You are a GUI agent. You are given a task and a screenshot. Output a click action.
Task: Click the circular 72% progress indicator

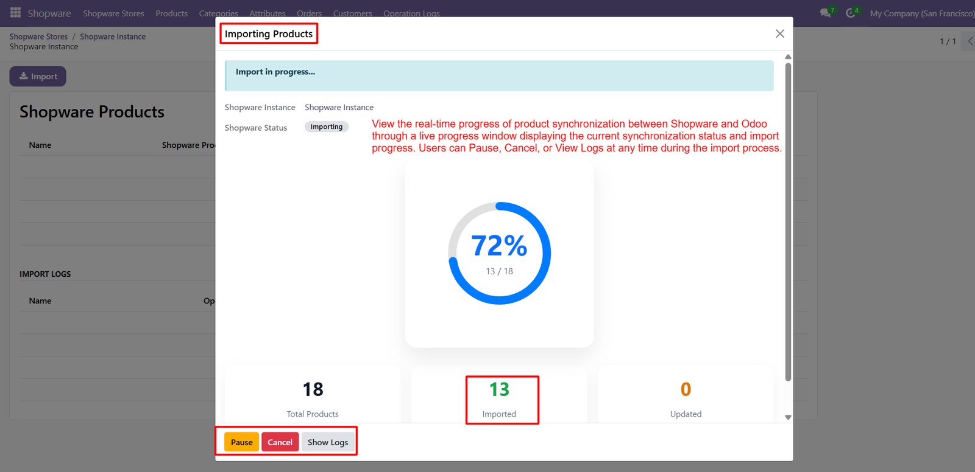click(500, 253)
